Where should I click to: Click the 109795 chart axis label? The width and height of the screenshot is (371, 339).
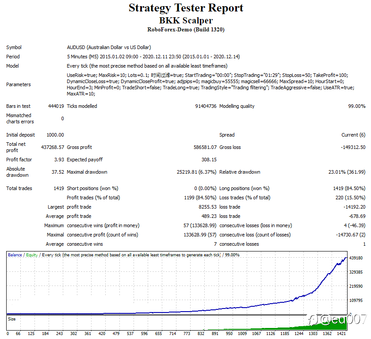pos(356,300)
